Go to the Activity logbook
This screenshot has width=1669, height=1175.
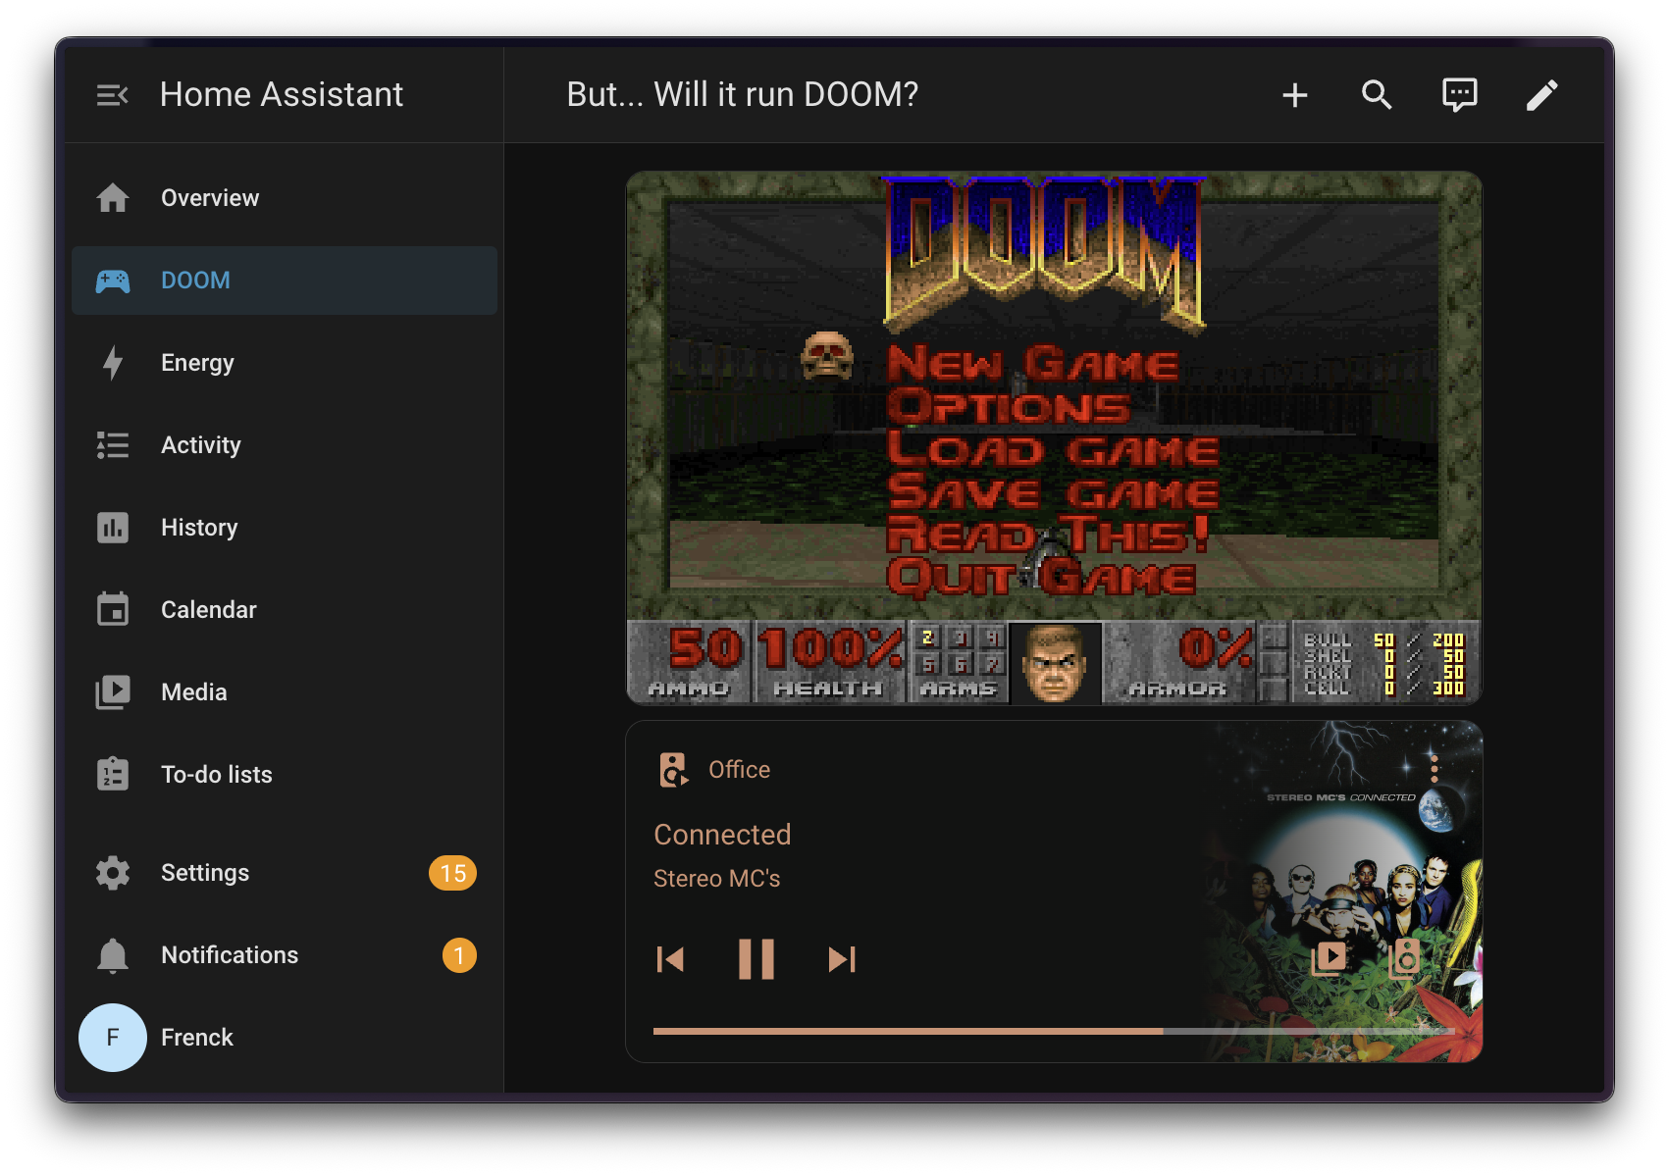tap(285, 445)
